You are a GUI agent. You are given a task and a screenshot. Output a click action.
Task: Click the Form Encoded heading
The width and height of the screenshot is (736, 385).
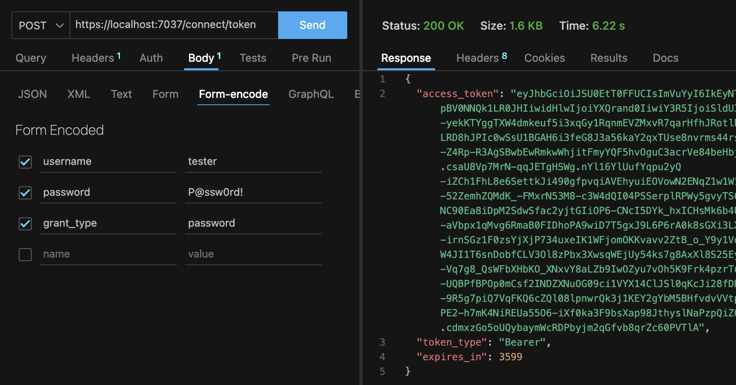[x=60, y=130]
